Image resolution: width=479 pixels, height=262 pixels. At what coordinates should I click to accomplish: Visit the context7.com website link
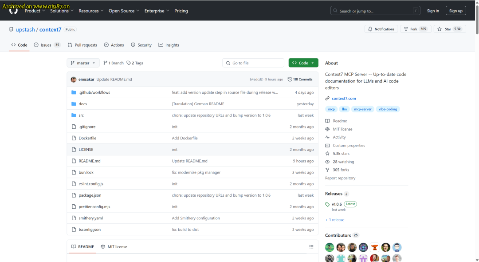tap(344, 99)
